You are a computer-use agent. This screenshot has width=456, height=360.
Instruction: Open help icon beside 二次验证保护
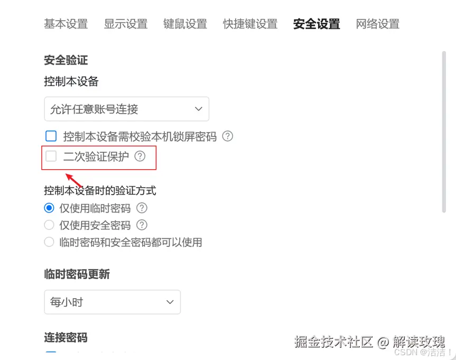(139, 156)
